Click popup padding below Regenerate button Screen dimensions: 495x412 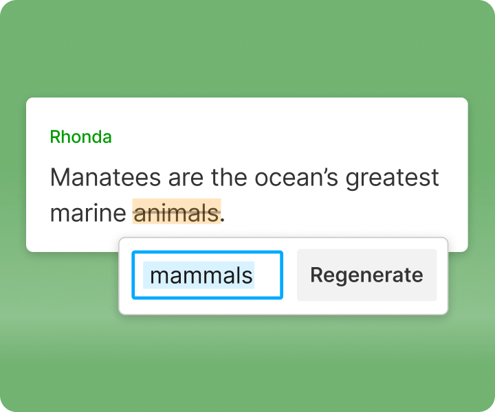(x=366, y=308)
